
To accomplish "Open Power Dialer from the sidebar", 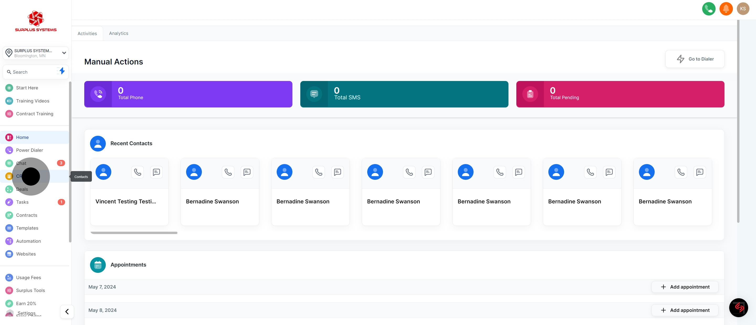I will coord(29,150).
